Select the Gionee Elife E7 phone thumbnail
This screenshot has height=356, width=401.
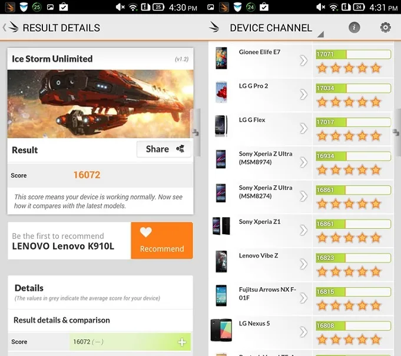(x=221, y=58)
